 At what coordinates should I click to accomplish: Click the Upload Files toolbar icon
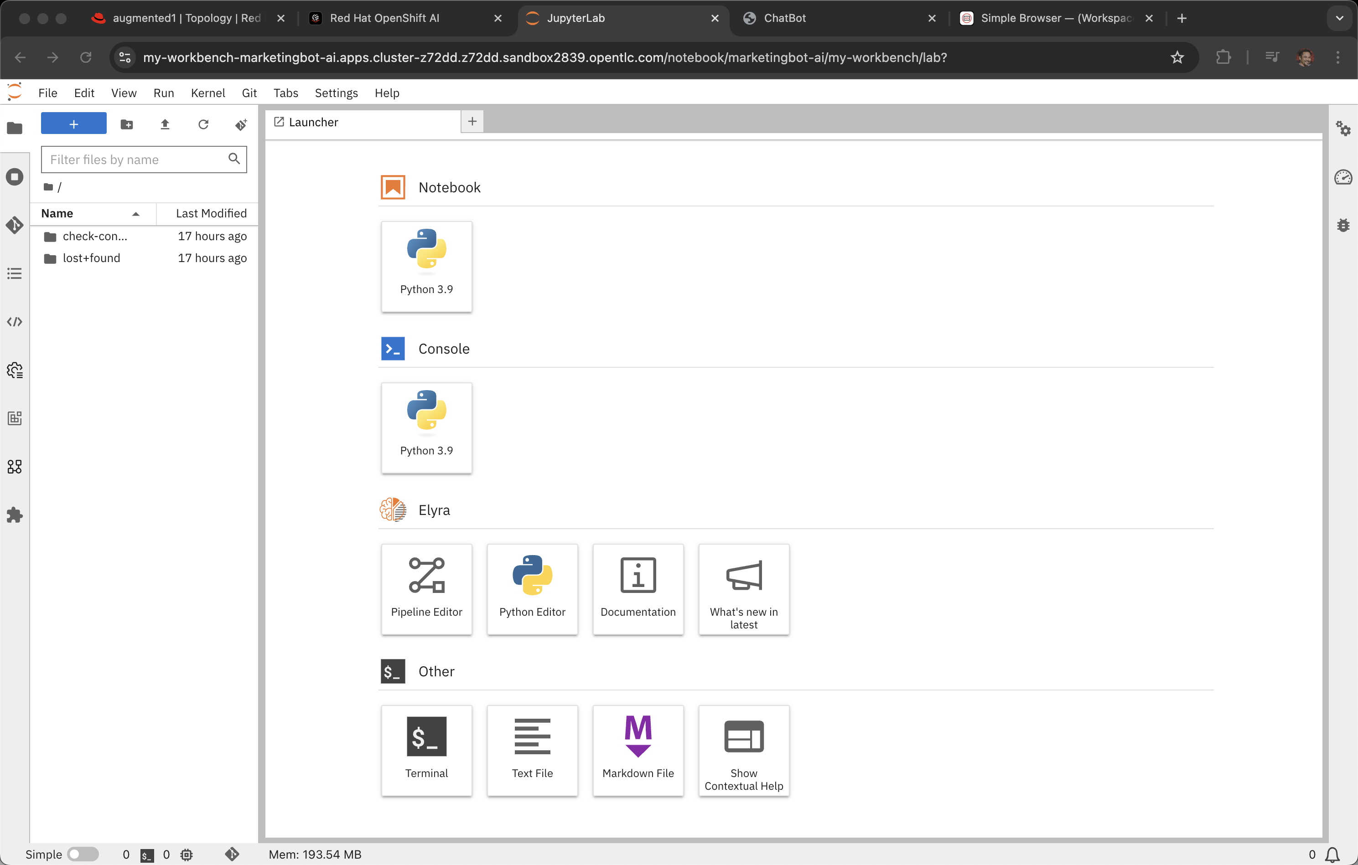point(165,124)
